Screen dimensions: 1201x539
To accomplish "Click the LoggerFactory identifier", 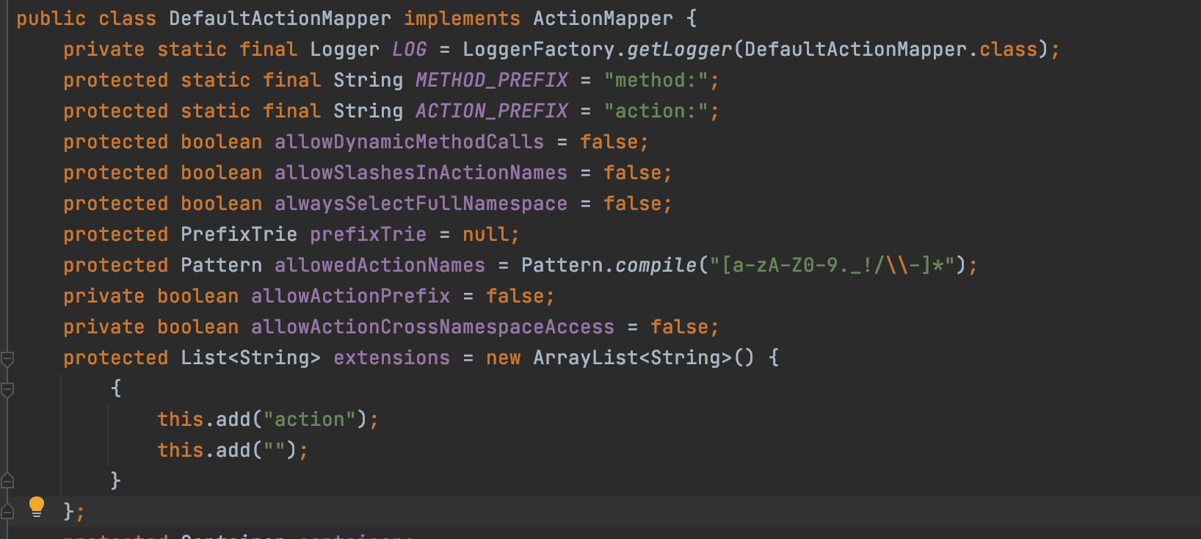I will coord(538,49).
